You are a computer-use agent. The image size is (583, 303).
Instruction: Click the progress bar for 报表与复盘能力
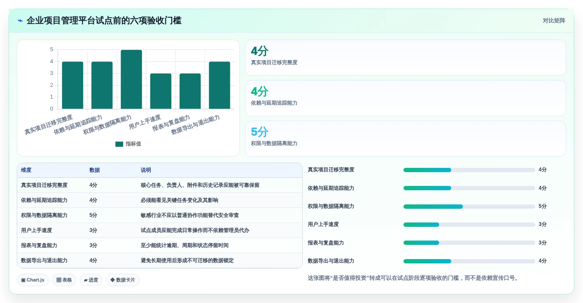(x=469, y=243)
